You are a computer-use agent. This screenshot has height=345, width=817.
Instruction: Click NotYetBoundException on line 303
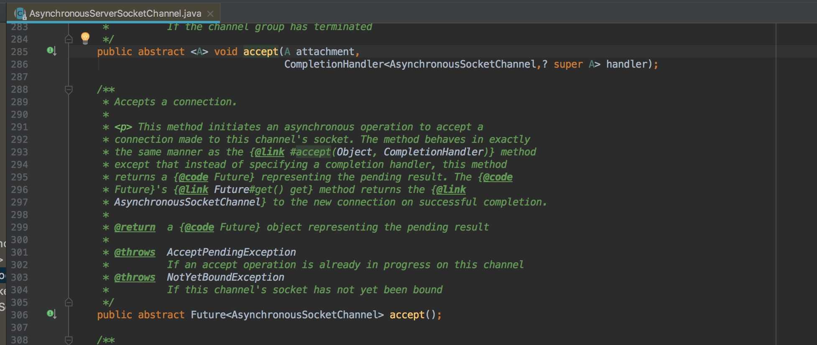coord(225,277)
